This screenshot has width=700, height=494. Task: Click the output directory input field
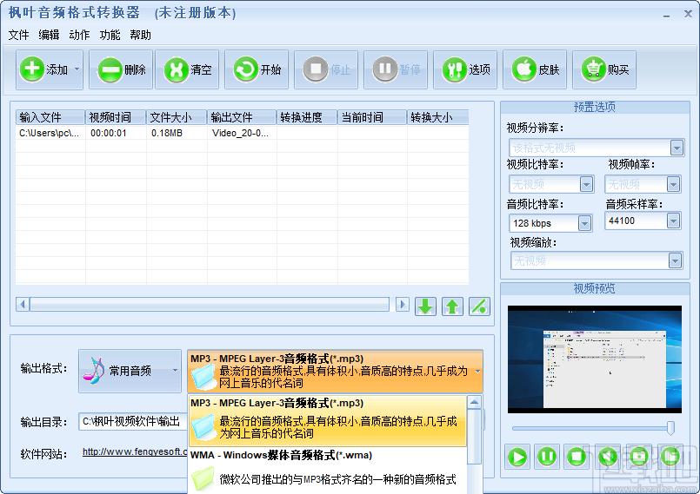pyautogui.click(x=134, y=421)
